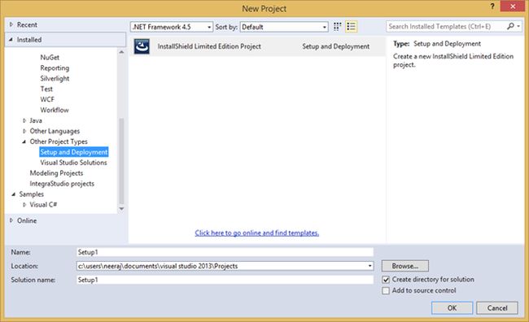Open search options dropdown arrow

(518, 26)
